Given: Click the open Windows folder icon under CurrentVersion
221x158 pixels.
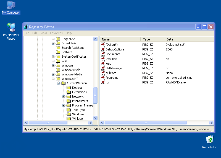Looking at the screenshot, I should pyautogui.click(x=69, y=114).
